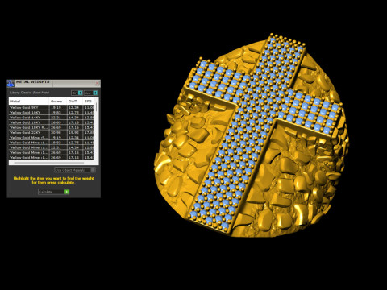Sort by the Metal column header
This screenshot has height=290, width=387.
29,101
